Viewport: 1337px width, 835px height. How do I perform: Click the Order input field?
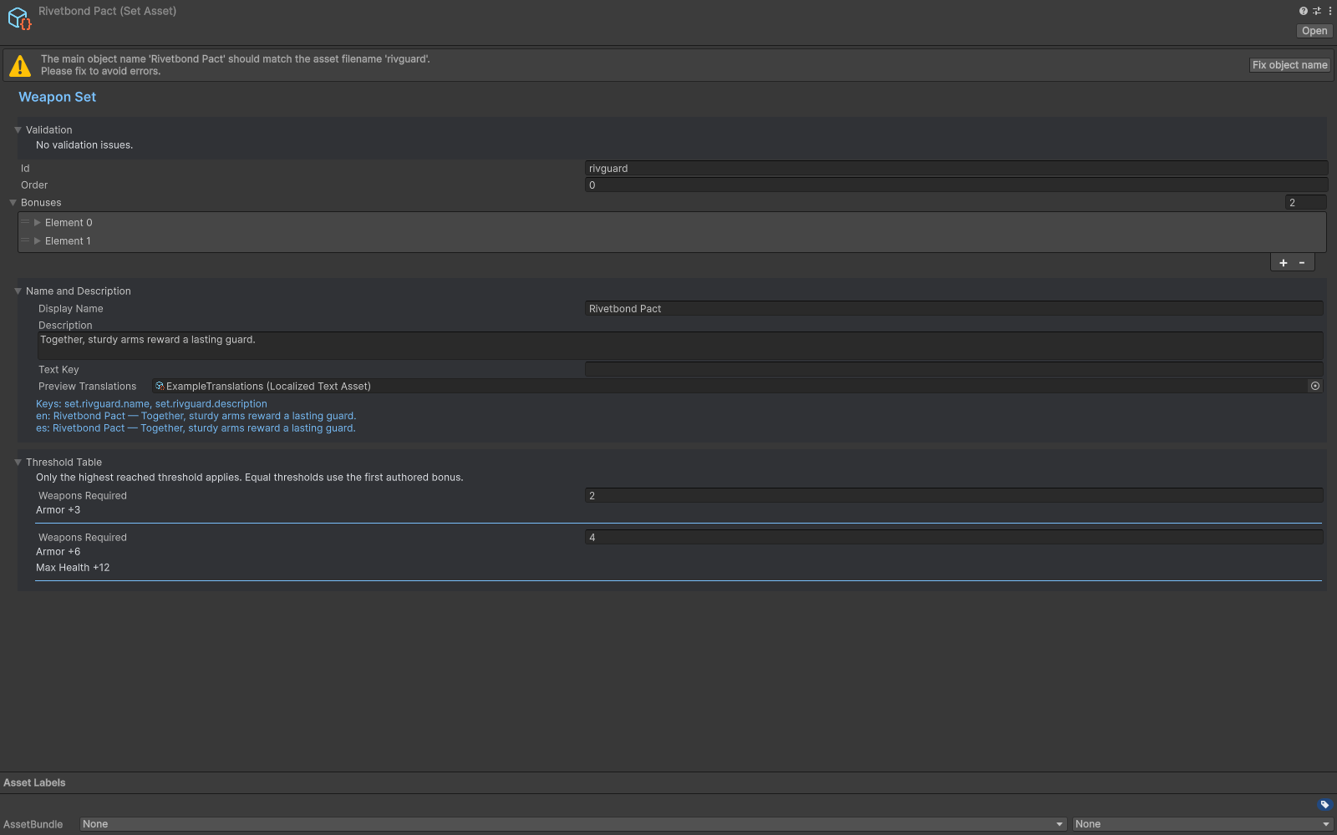[x=956, y=185]
